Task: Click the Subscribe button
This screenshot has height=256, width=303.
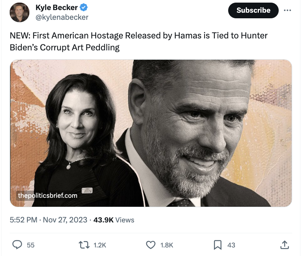Action: (253, 10)
